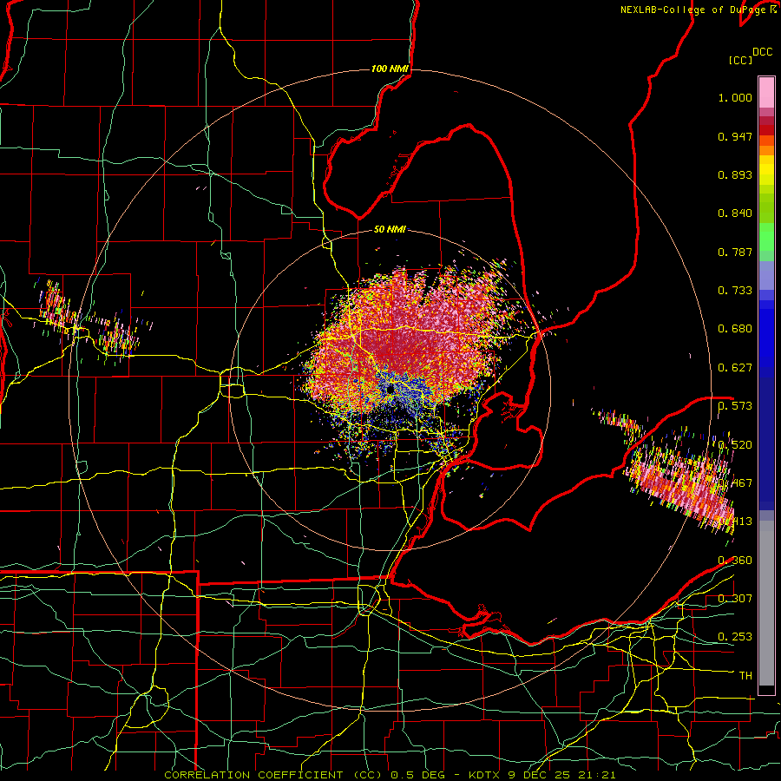Viewport: 781px width, 781px height.
Task: Click the black radar site dot at center
Action: pos(390,389)
